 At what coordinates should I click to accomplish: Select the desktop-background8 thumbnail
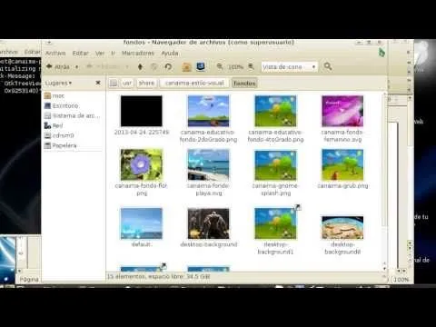[x=342, y=227]
